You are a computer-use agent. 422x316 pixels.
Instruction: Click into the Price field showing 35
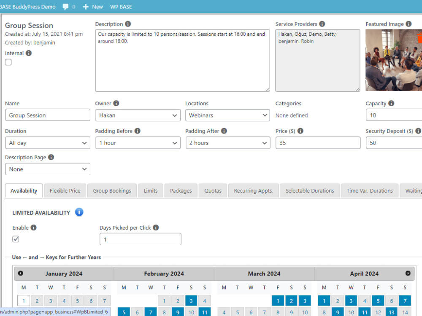pos(318,143)
